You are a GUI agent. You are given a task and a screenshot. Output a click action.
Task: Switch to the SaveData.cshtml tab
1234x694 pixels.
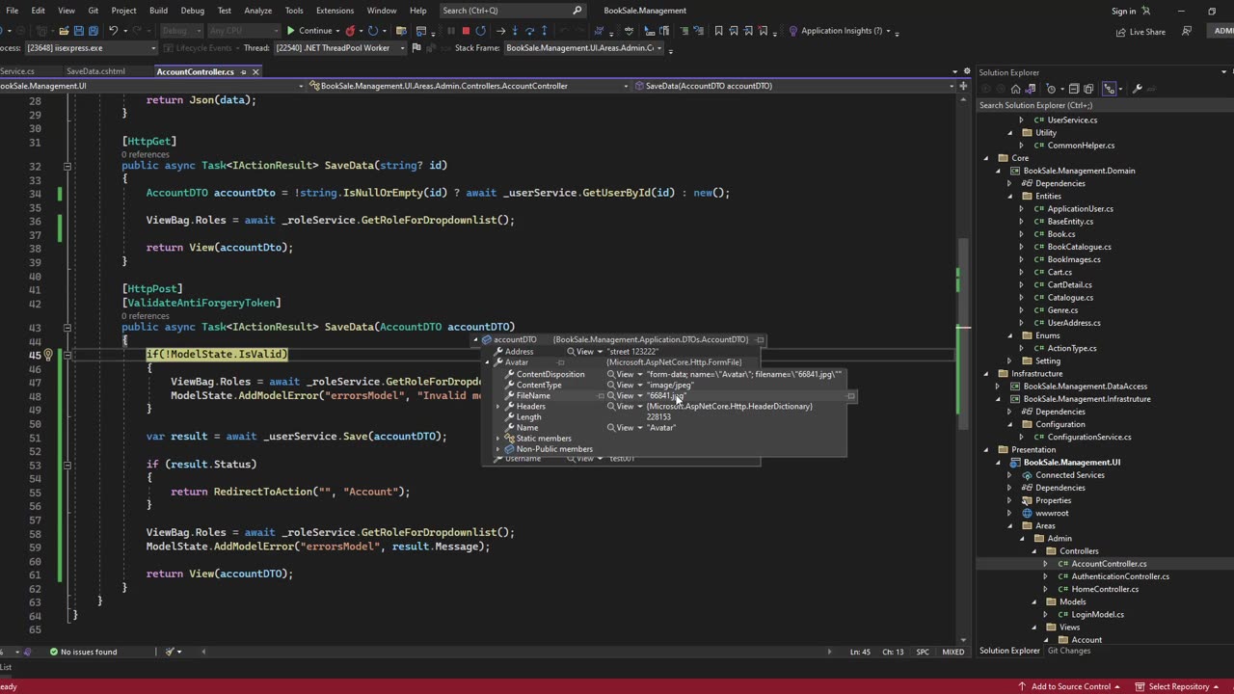click(95, 71)
